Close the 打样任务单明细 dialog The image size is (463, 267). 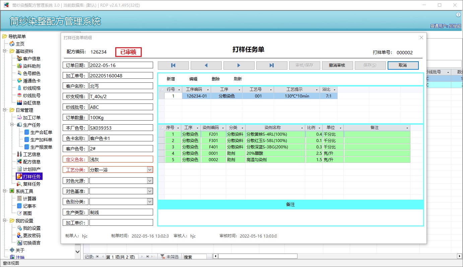click(421, 38)
